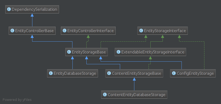Select the EntityDatabaseStorage node label
221x104 pixels.
click(75, 73)
